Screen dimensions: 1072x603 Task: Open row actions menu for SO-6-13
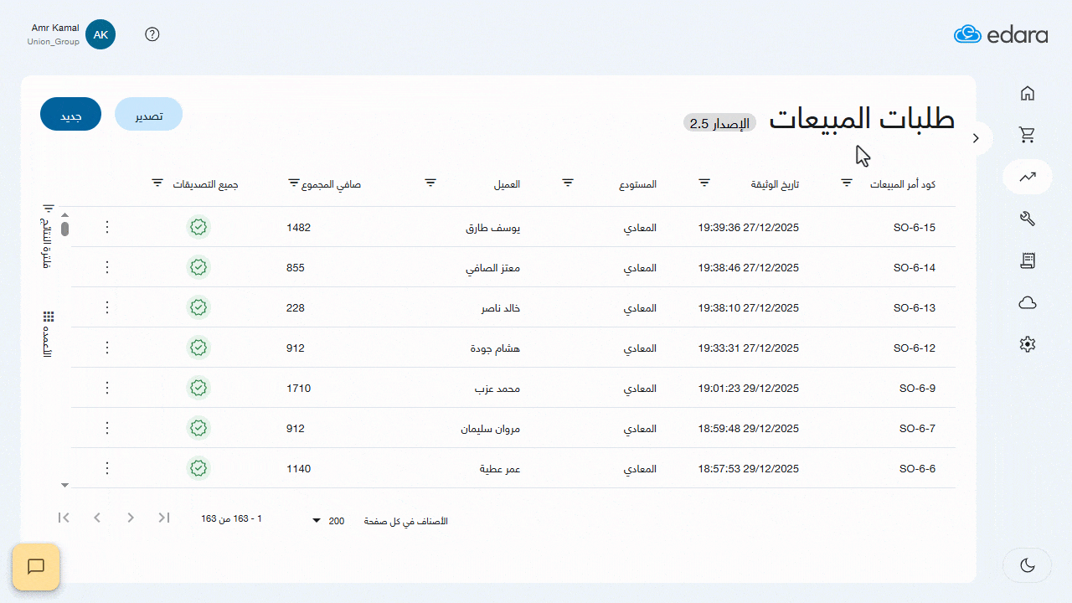pos(106,307)
